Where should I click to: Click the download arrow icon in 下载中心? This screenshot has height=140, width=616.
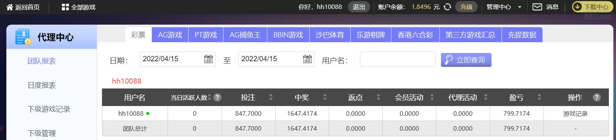(x=578, y=7)
